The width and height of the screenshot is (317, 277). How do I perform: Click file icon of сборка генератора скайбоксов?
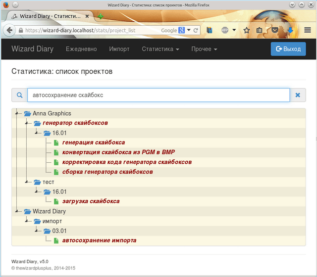pyautogui.click(x=56, y=172)
